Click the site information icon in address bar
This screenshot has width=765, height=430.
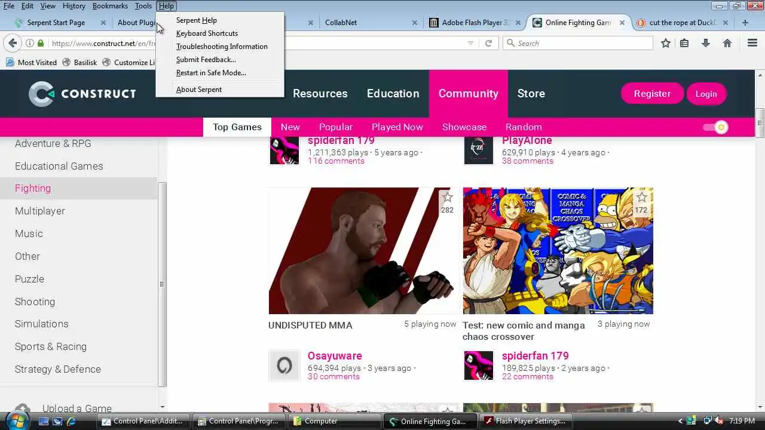[29, 43]
